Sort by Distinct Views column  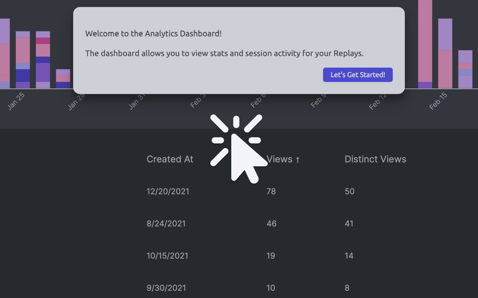tap(375, 159)
